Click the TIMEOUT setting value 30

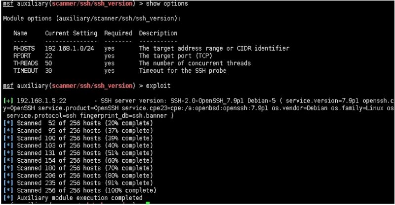[x=48, y=71]
